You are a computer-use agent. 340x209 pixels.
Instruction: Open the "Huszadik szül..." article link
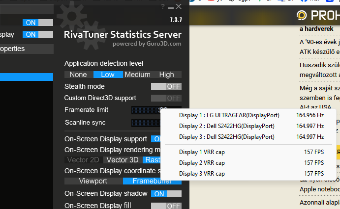click(319, 65)
